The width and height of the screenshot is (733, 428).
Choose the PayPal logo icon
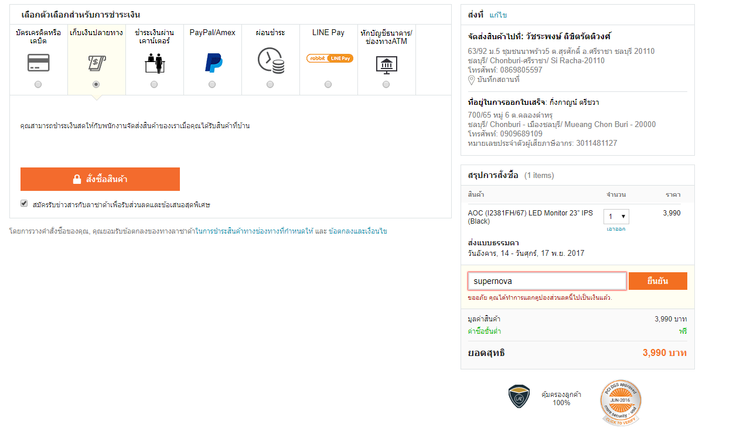click(x=212, y=62)
